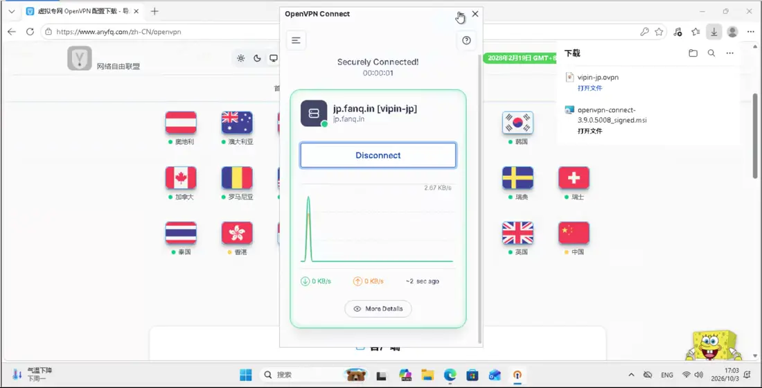Image resolution: width=762 pixels, height=388 pixels.
Task: Select the China 中国 flag
Action: 574,233
